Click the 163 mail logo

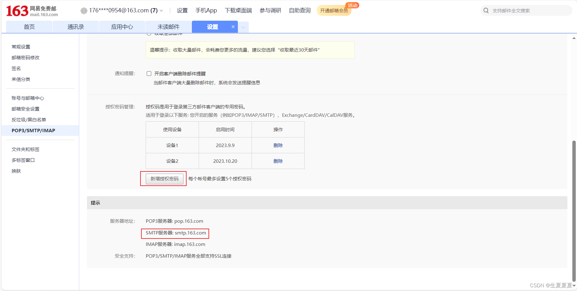click(32, 11)
